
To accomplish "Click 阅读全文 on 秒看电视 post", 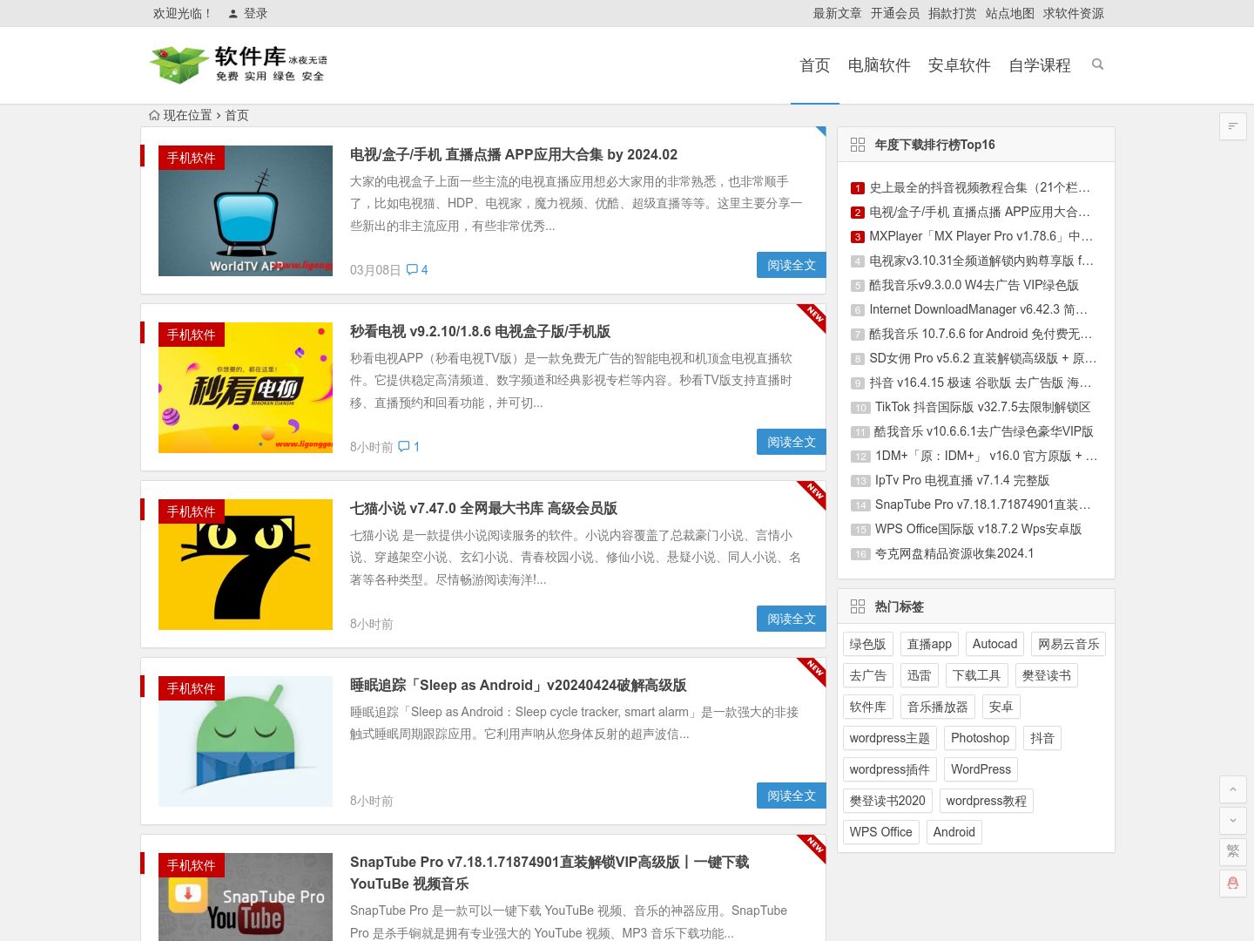I will tap(792, 442).
